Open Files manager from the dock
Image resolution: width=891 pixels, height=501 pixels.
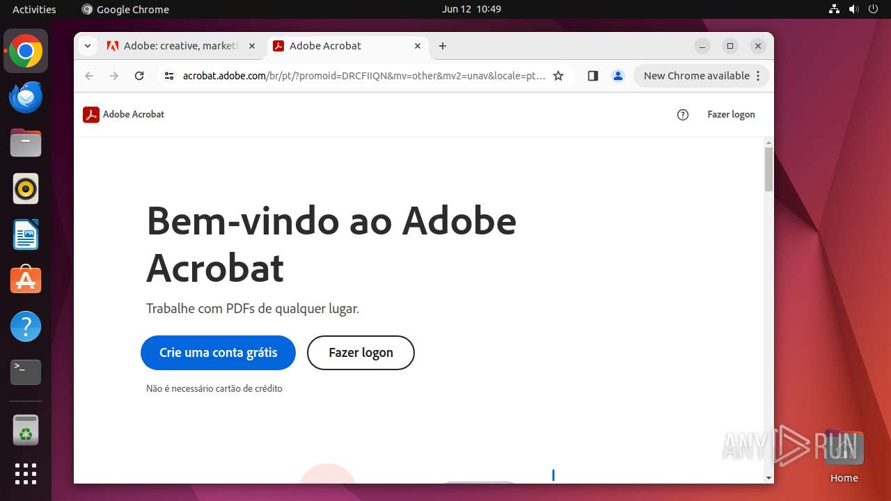(x=26, y=143)
